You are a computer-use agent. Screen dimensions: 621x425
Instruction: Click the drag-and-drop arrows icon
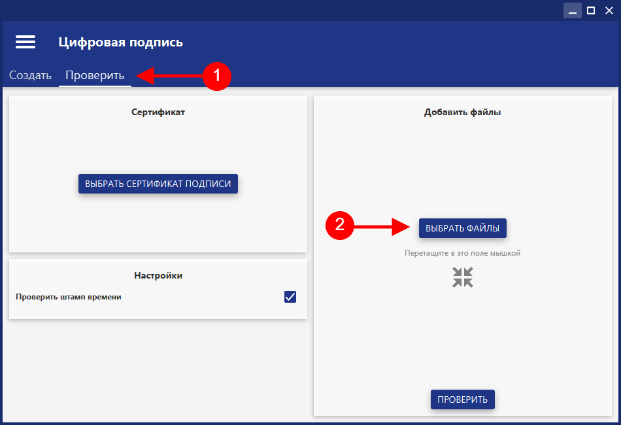click(462, 277)
